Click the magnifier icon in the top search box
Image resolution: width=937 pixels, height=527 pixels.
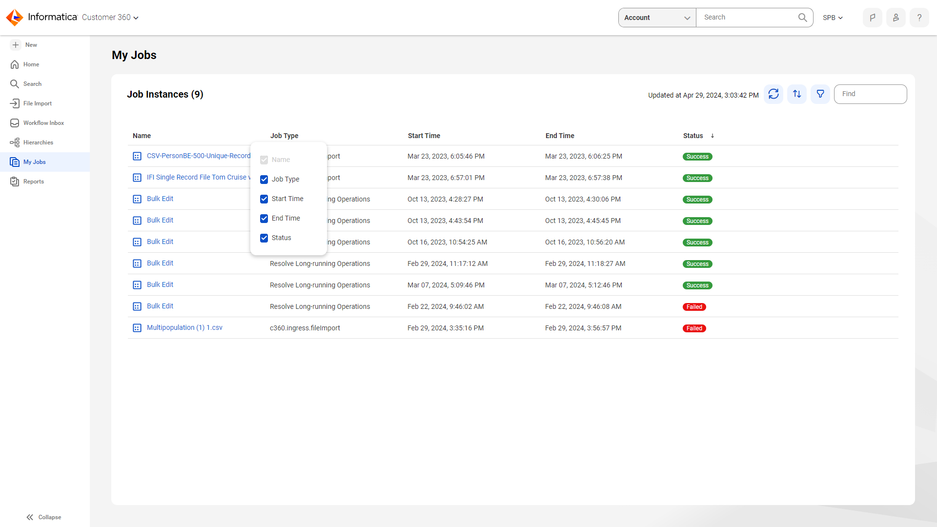point(802,18)
